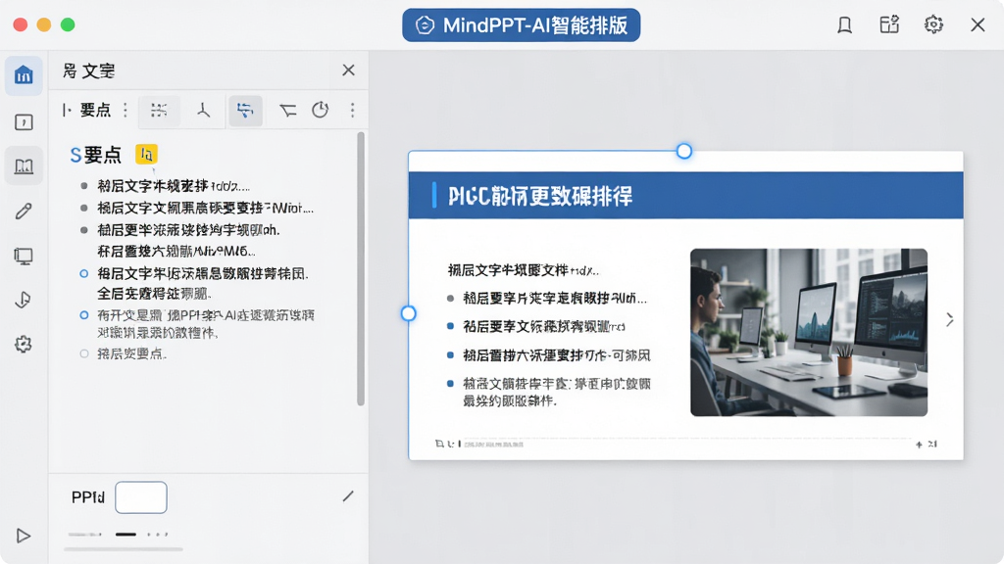The height and width of the screenshot is (564, 1004).
Task: Click the outline panel vertical scrollbar
Action: coord(361,268)
